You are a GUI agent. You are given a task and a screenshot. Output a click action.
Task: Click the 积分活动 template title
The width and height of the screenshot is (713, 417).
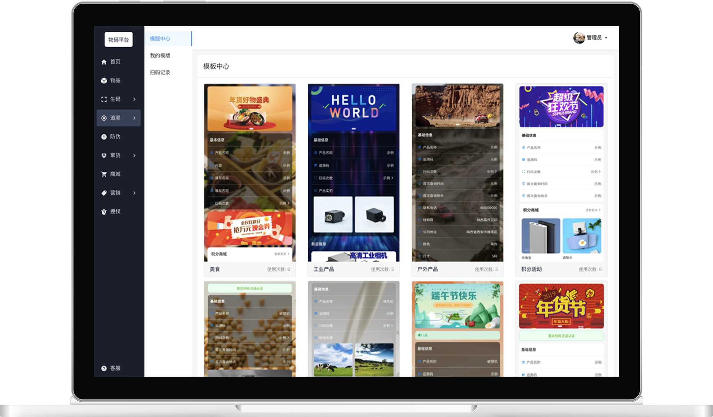tap(531, 269)
